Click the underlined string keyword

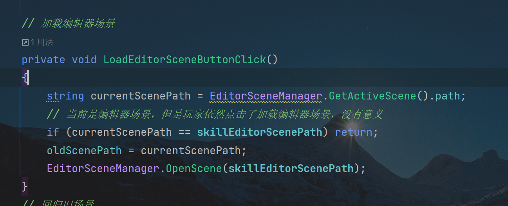65,96
